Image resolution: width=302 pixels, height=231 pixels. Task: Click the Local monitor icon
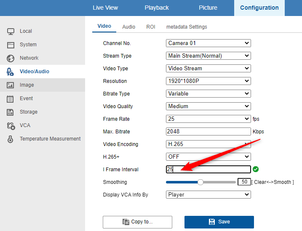[11, 32]
